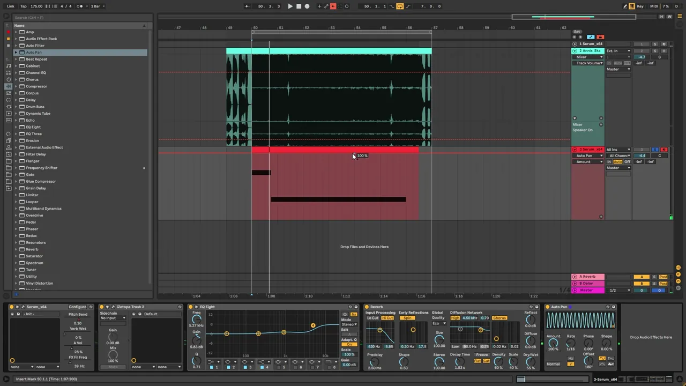The width and height of the screenshot is (686, 386).
Task: Solo the A Reverb return track
Action: coord(654,277)
